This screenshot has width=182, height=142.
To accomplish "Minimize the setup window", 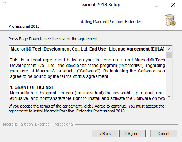I will pos(140,5).
